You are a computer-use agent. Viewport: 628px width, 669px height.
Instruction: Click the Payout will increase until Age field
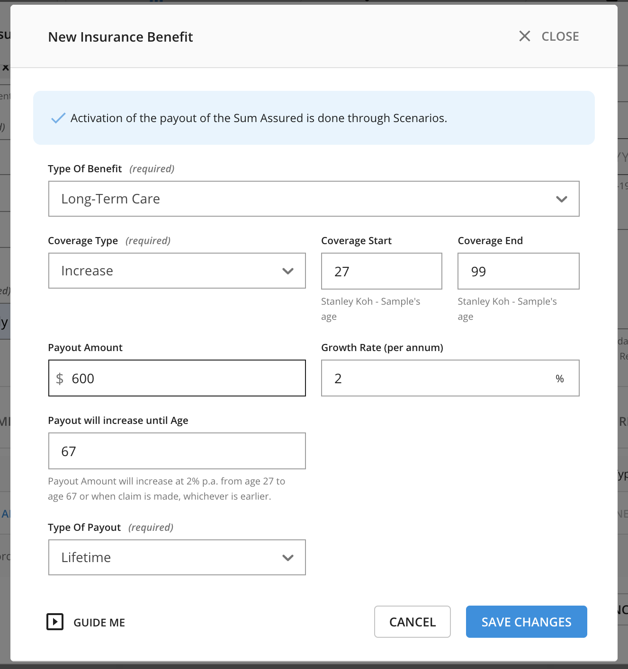(x=177, y=451)
